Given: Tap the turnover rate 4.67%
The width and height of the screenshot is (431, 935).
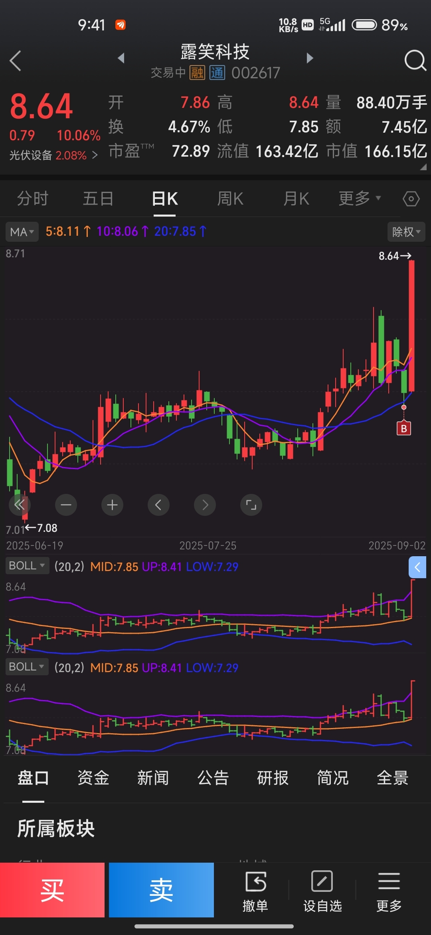Looking at the screenshot, I should pos(189,127).
